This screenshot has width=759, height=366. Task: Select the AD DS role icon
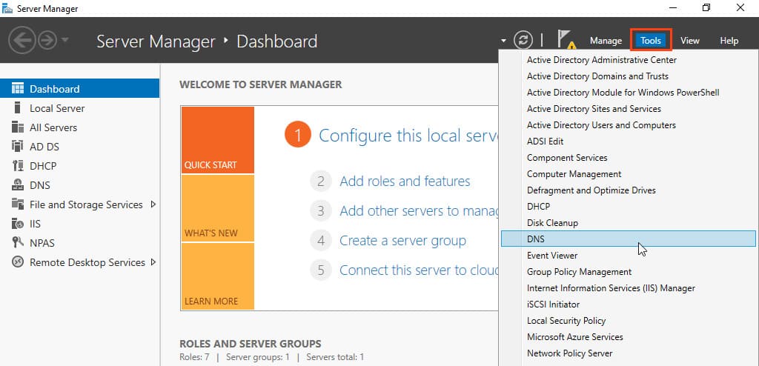click(18, 147)
